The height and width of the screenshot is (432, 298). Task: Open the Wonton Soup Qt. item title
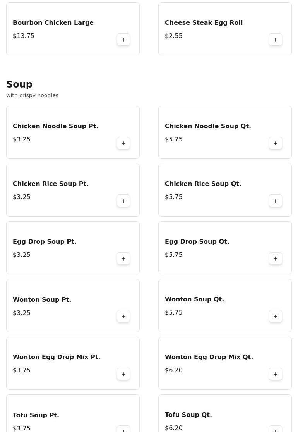click(194, 299)
